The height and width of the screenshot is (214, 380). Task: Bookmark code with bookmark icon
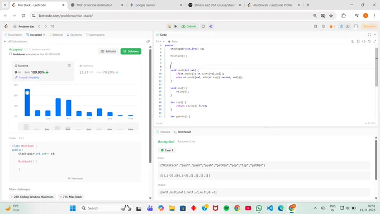pos(358,41)
